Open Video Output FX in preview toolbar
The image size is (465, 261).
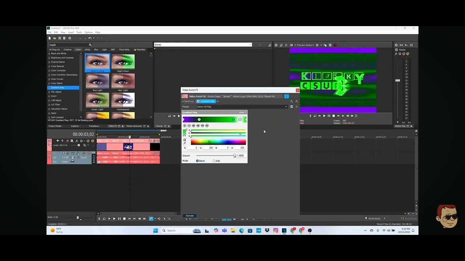(286, 45)
